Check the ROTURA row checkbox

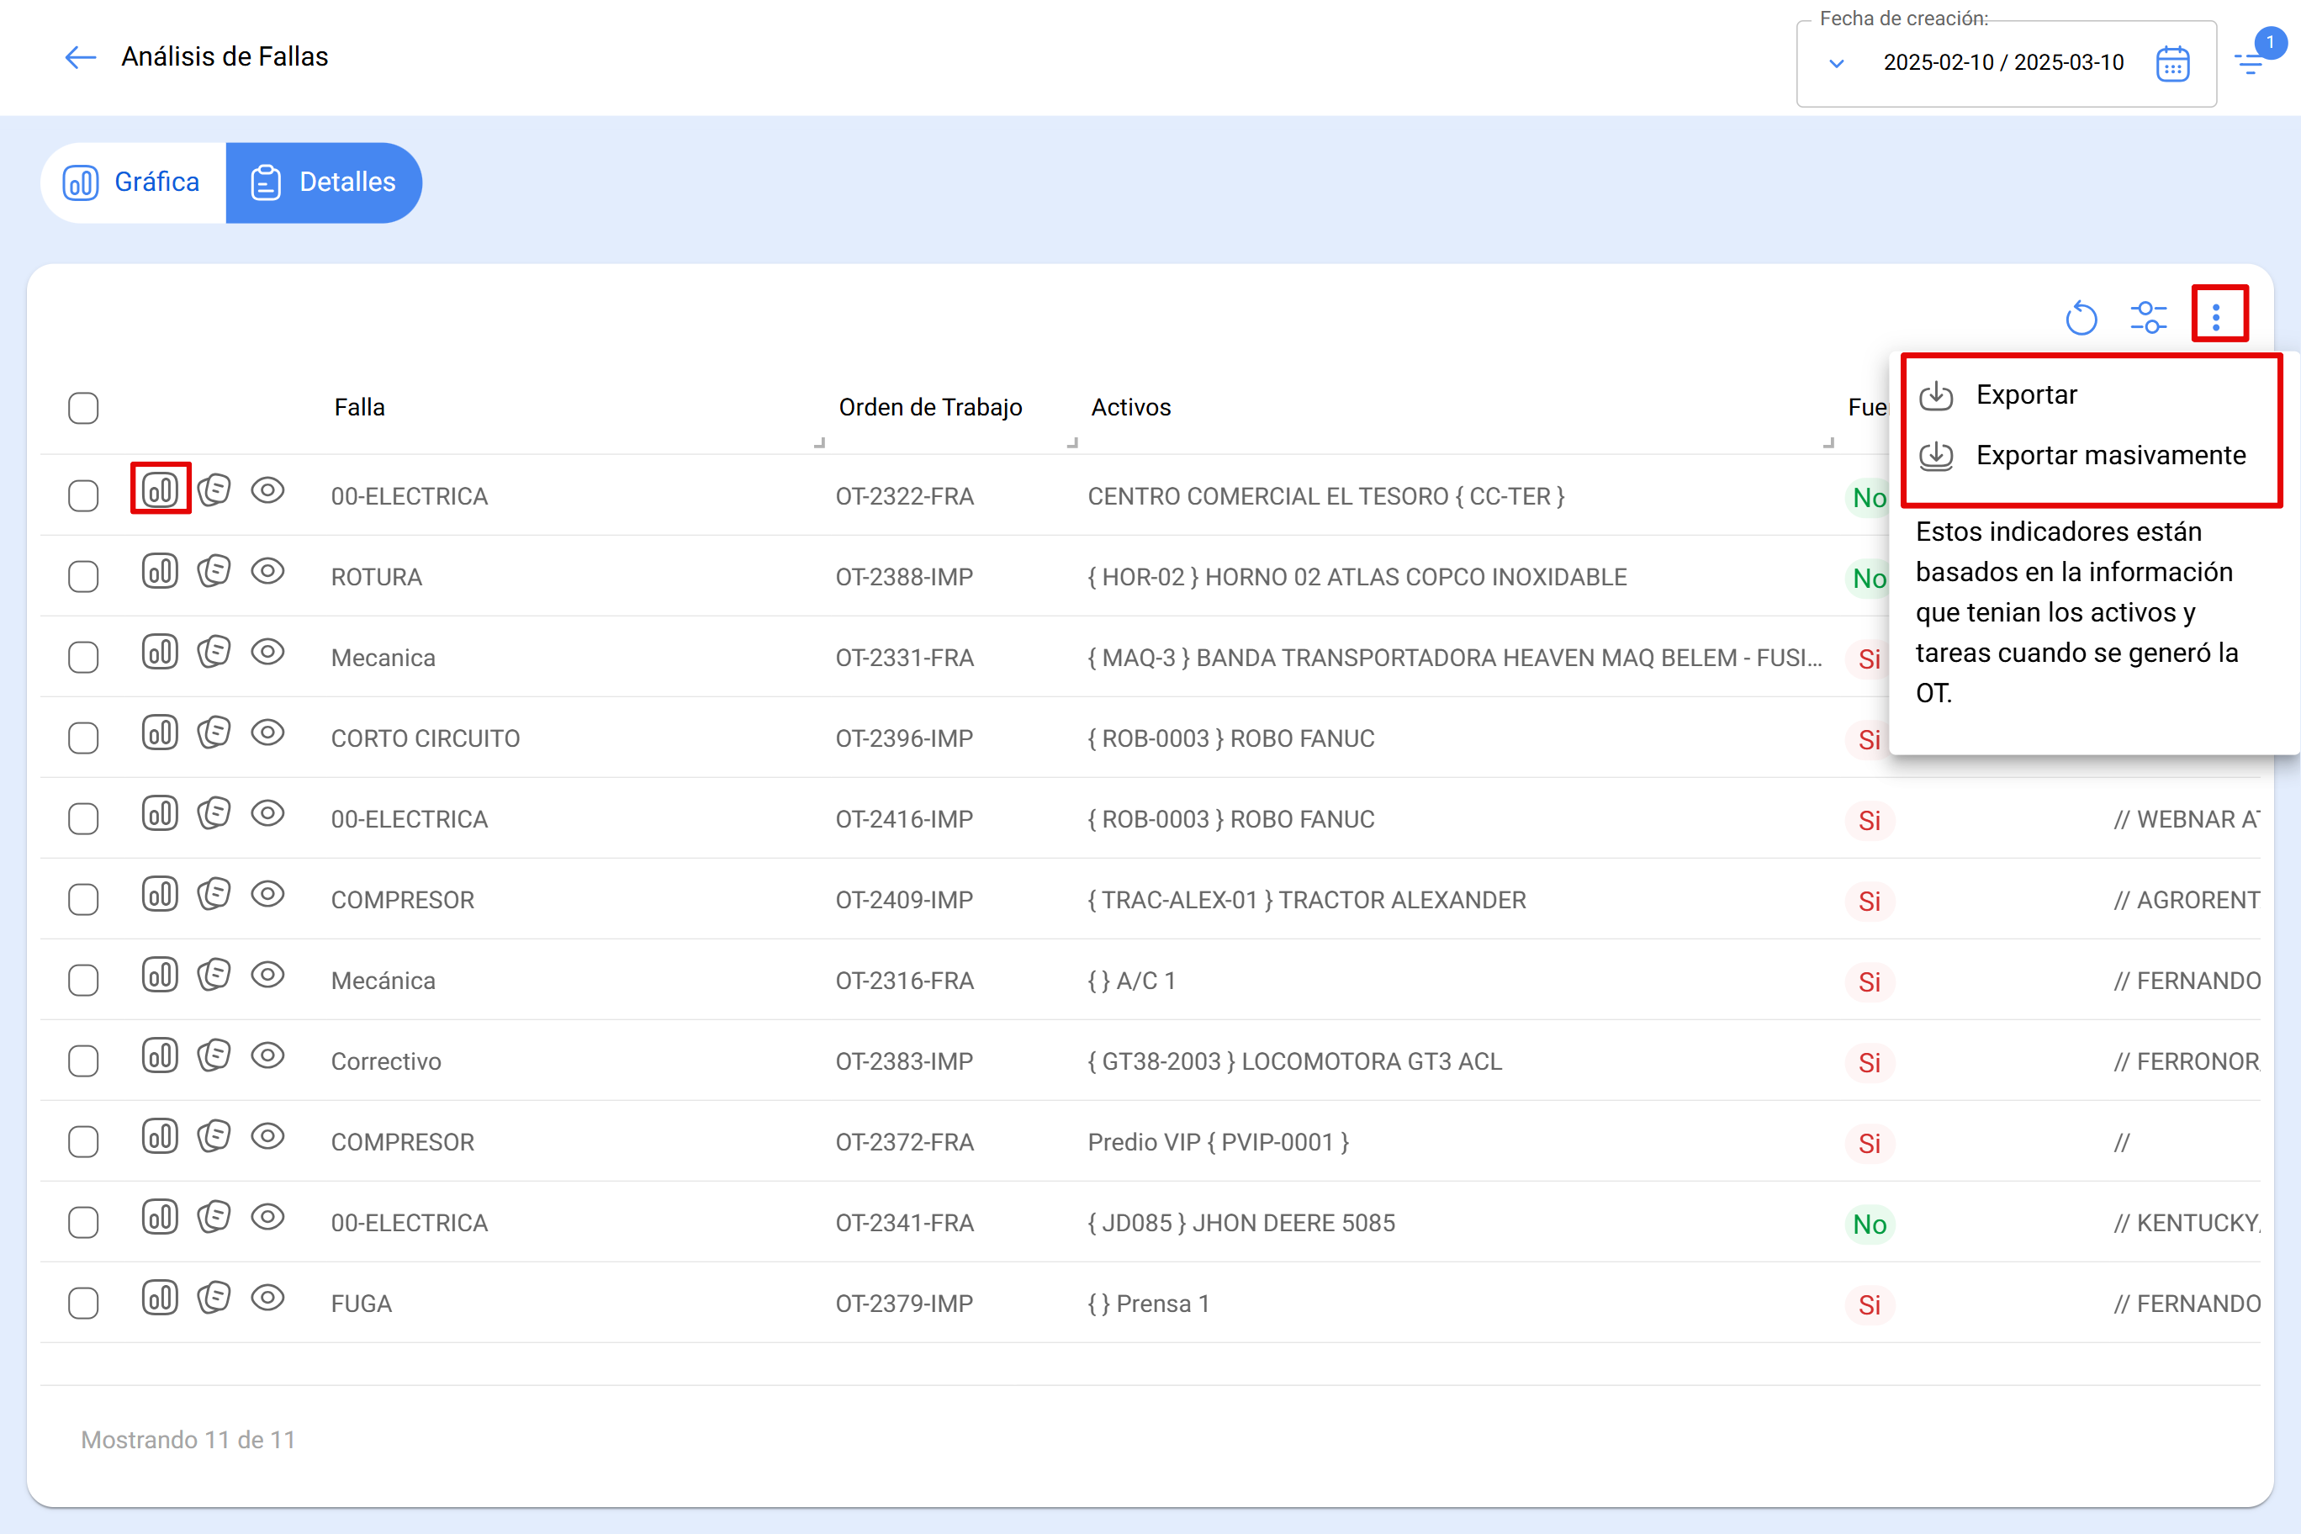pyautogui.click(x=83, y=577)
